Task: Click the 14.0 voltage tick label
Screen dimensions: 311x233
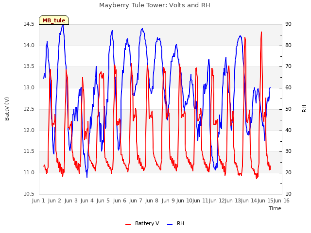Action: point(29,45)
